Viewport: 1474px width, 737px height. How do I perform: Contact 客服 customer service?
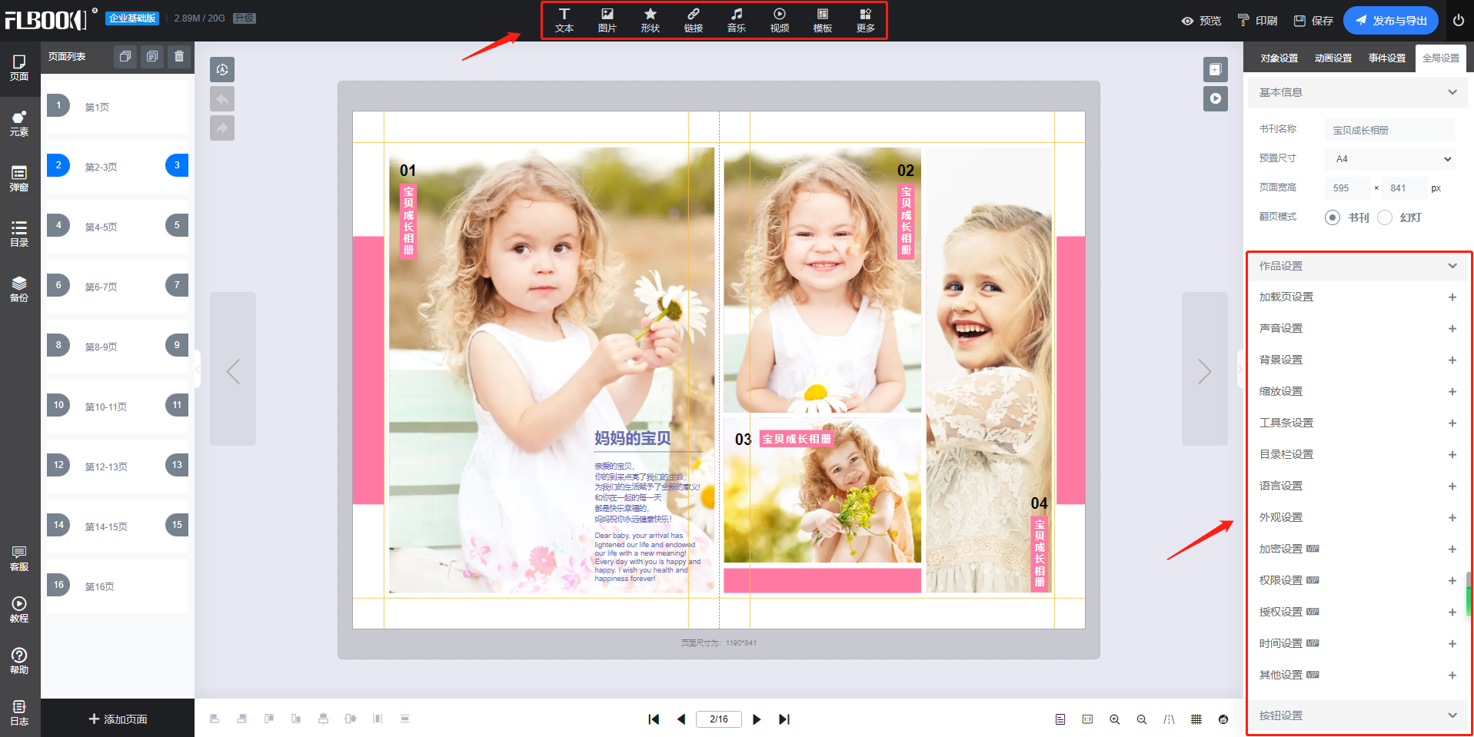click(19, 559)
